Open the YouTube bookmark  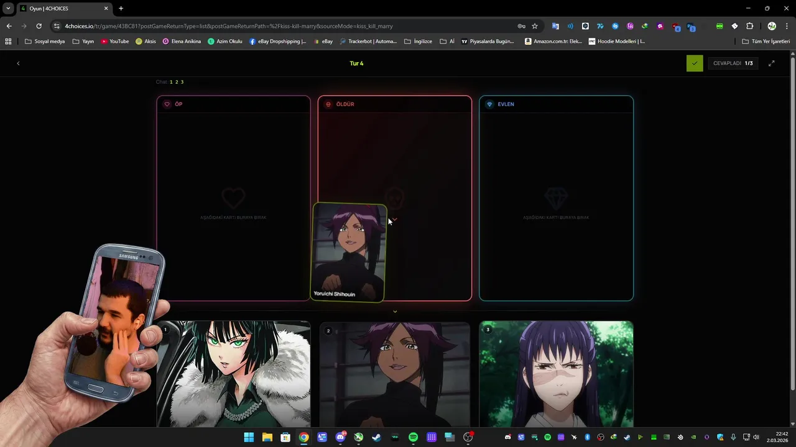coord(115,42)
